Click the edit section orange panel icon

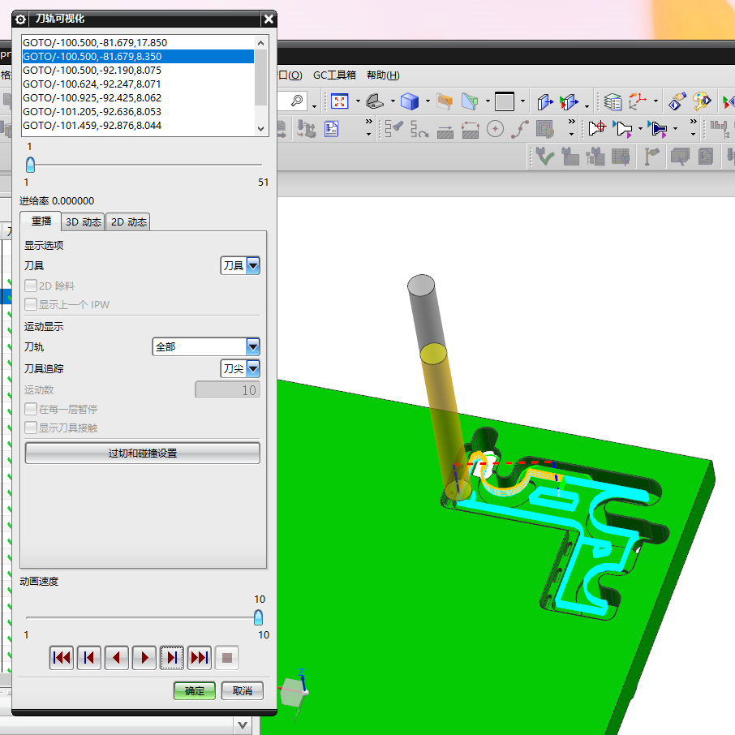[445, 101]
